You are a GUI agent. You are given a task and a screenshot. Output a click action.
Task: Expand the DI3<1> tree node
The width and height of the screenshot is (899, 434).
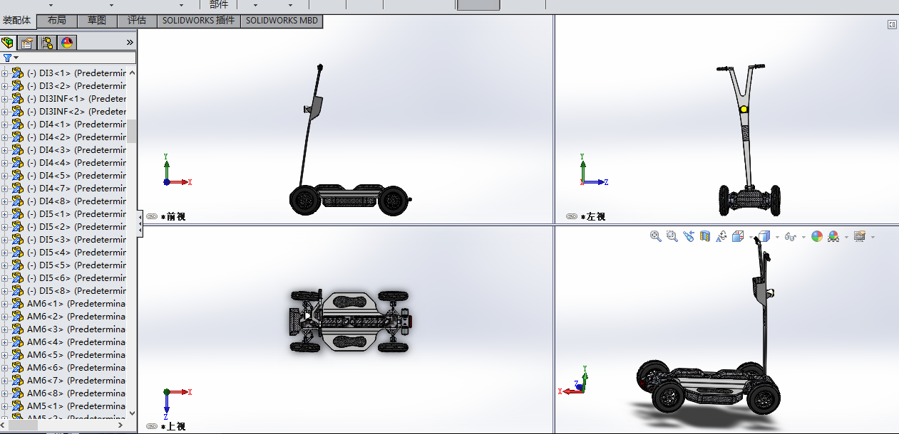click(x=4, y=73)
